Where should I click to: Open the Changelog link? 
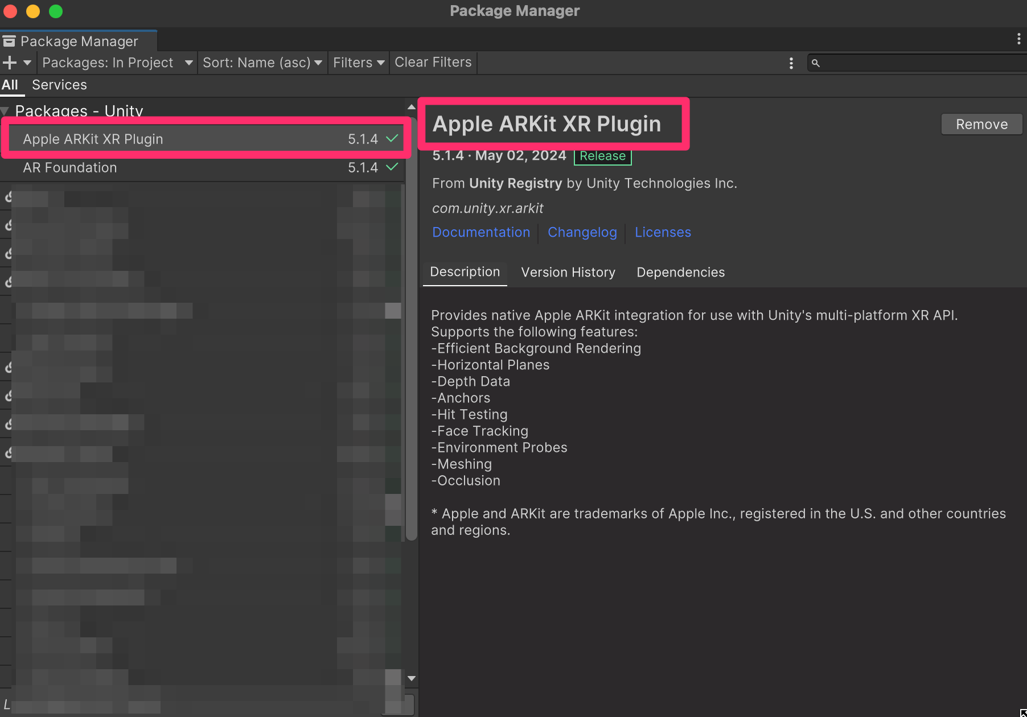pyautogui.click(x=582, y=232)
